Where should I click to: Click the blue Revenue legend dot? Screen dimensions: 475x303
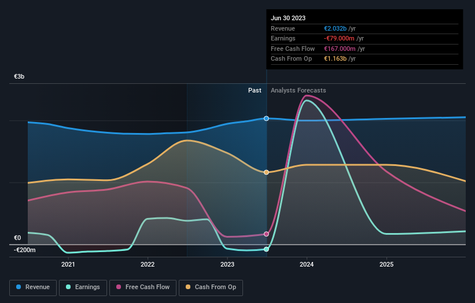19,287
